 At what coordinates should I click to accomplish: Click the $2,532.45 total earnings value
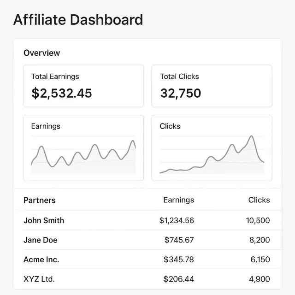62,94
